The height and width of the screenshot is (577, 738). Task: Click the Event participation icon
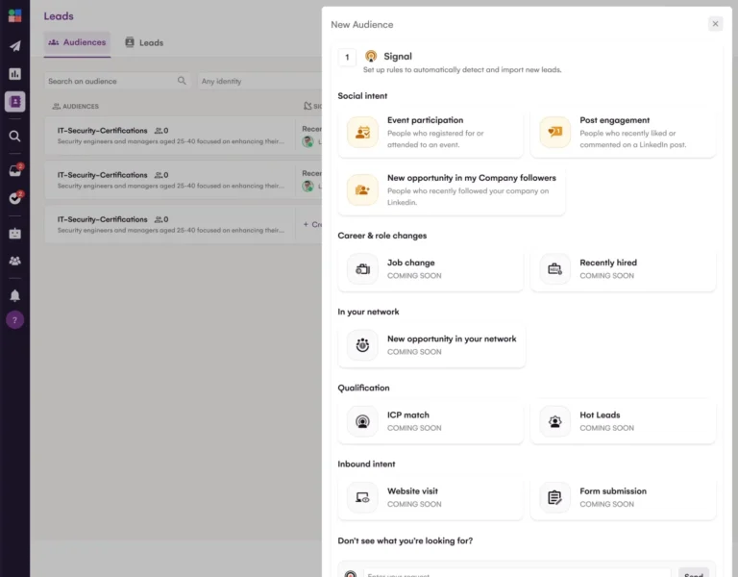click(x=362, y=133)
